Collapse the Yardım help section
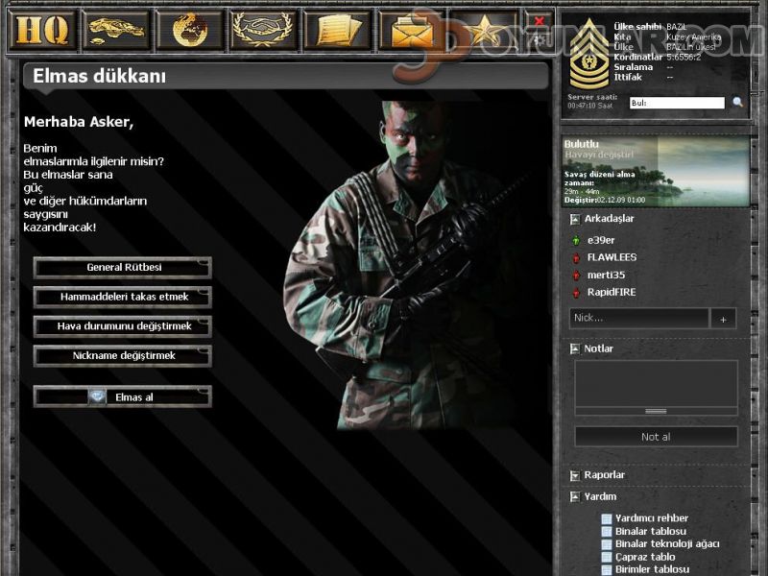Viewport: 768px width, 576px height. point(574,496)
